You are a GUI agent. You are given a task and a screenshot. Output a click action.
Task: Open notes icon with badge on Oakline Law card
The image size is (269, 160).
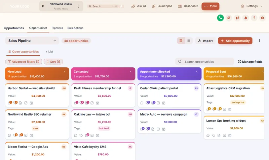(x=87, y=135)
